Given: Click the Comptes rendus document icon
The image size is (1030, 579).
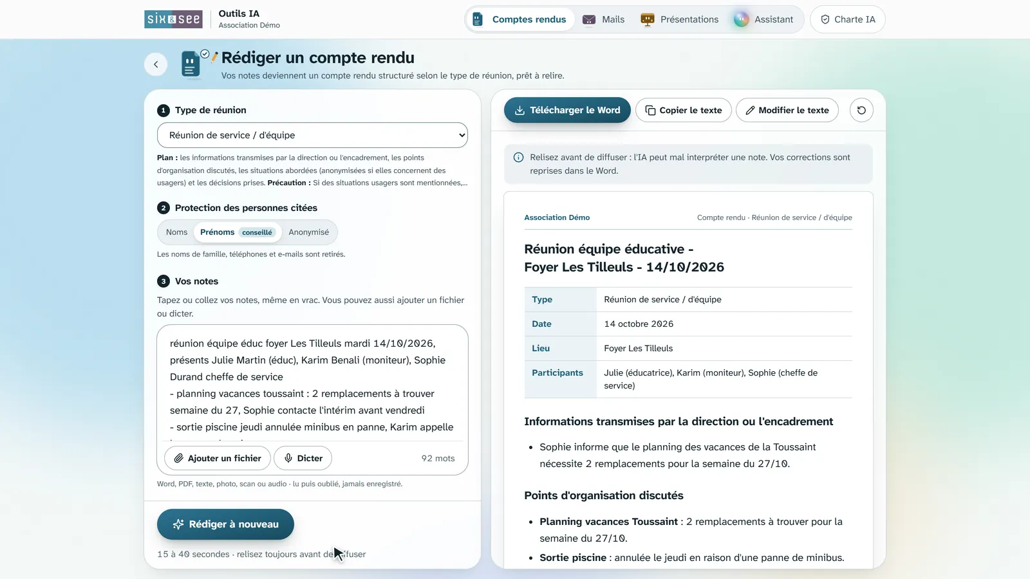Looking at the screenshot, I should point(478,19).
